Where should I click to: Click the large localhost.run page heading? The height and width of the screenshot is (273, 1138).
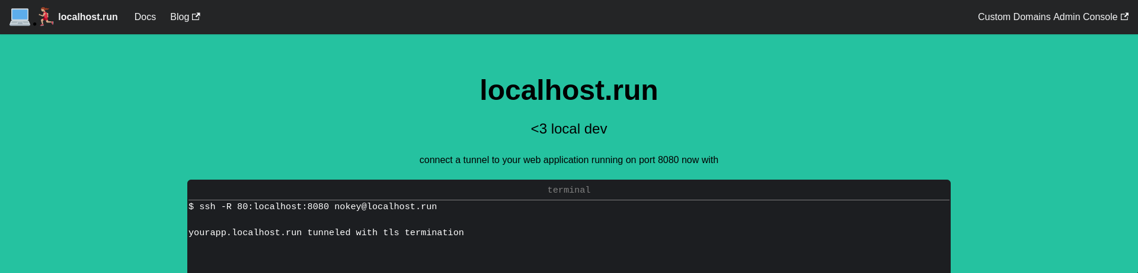(x=569, y=90)
